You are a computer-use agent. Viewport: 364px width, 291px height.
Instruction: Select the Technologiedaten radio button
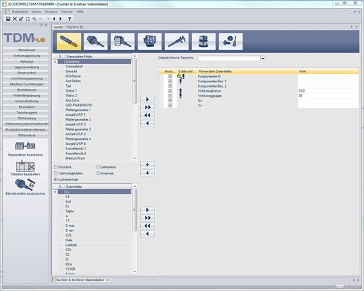coord(55,173)
